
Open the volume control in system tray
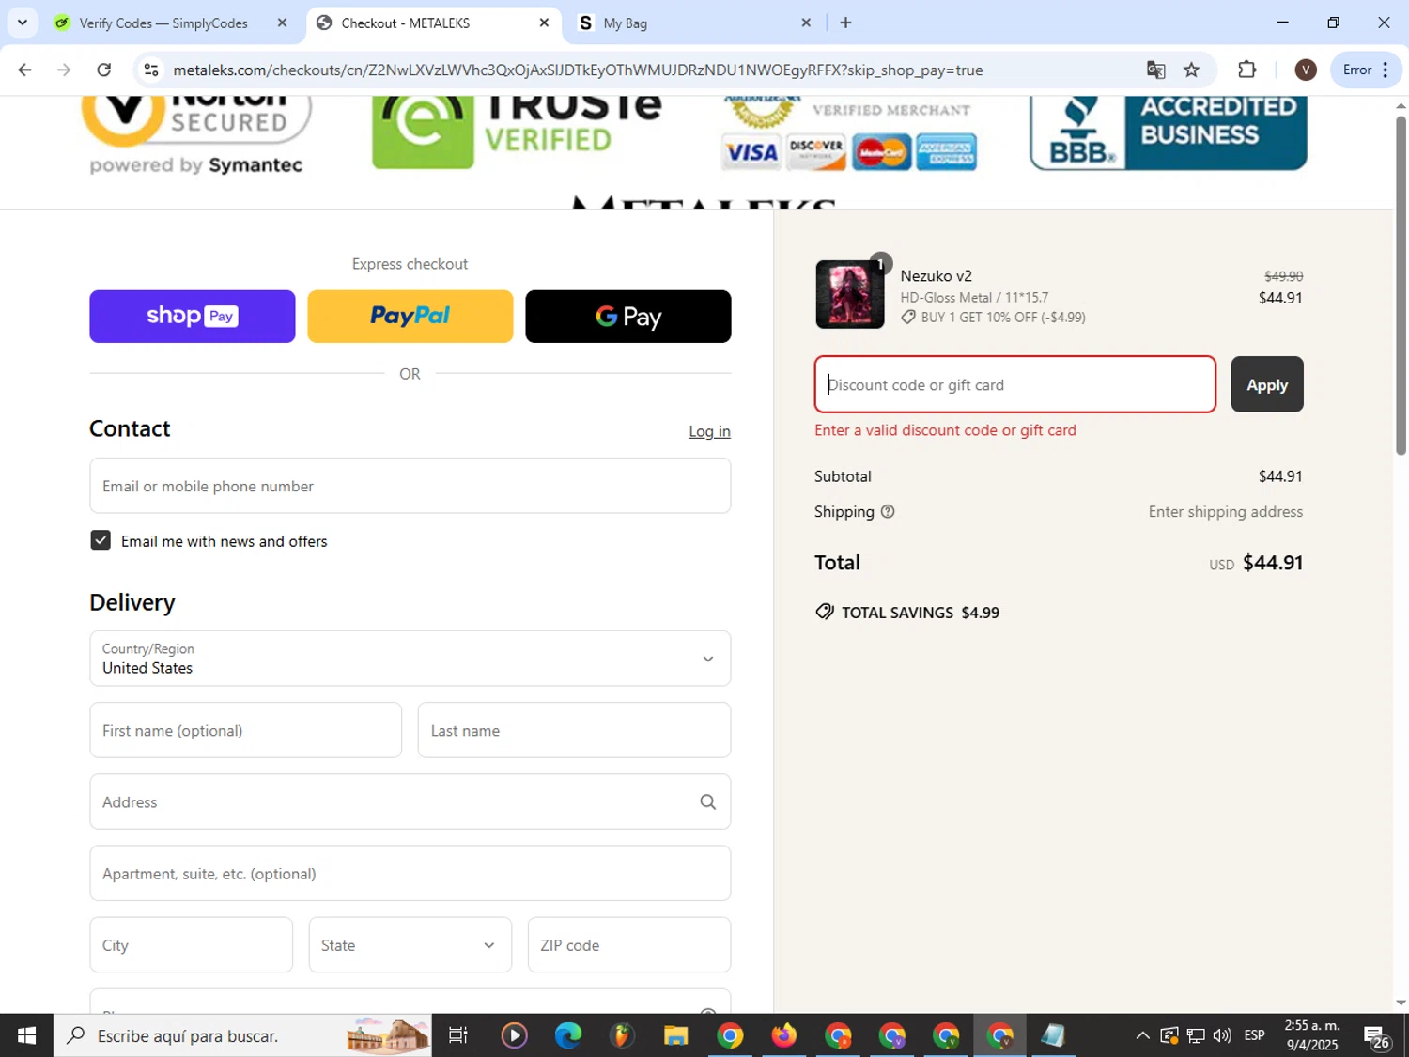click(x=1222, y=1035)
